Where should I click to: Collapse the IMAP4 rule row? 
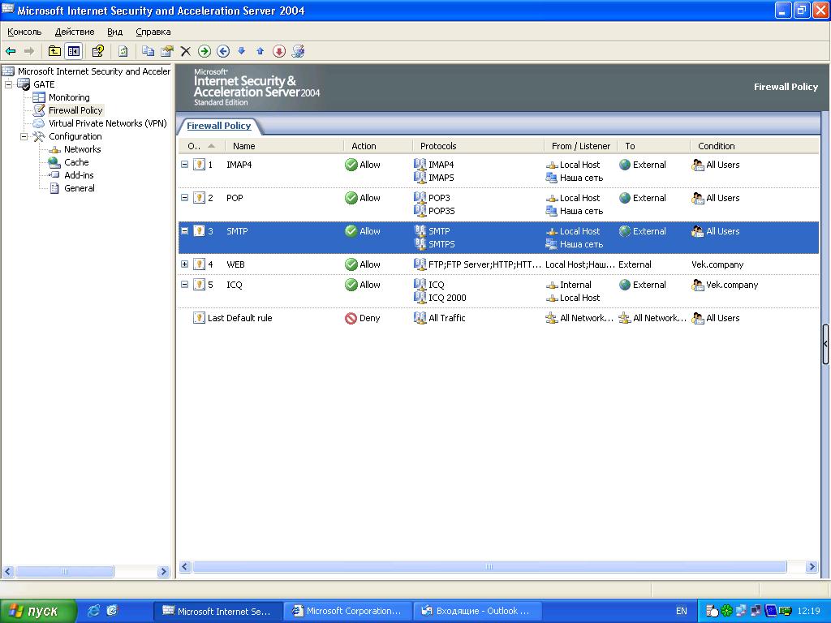coord(184,165)
